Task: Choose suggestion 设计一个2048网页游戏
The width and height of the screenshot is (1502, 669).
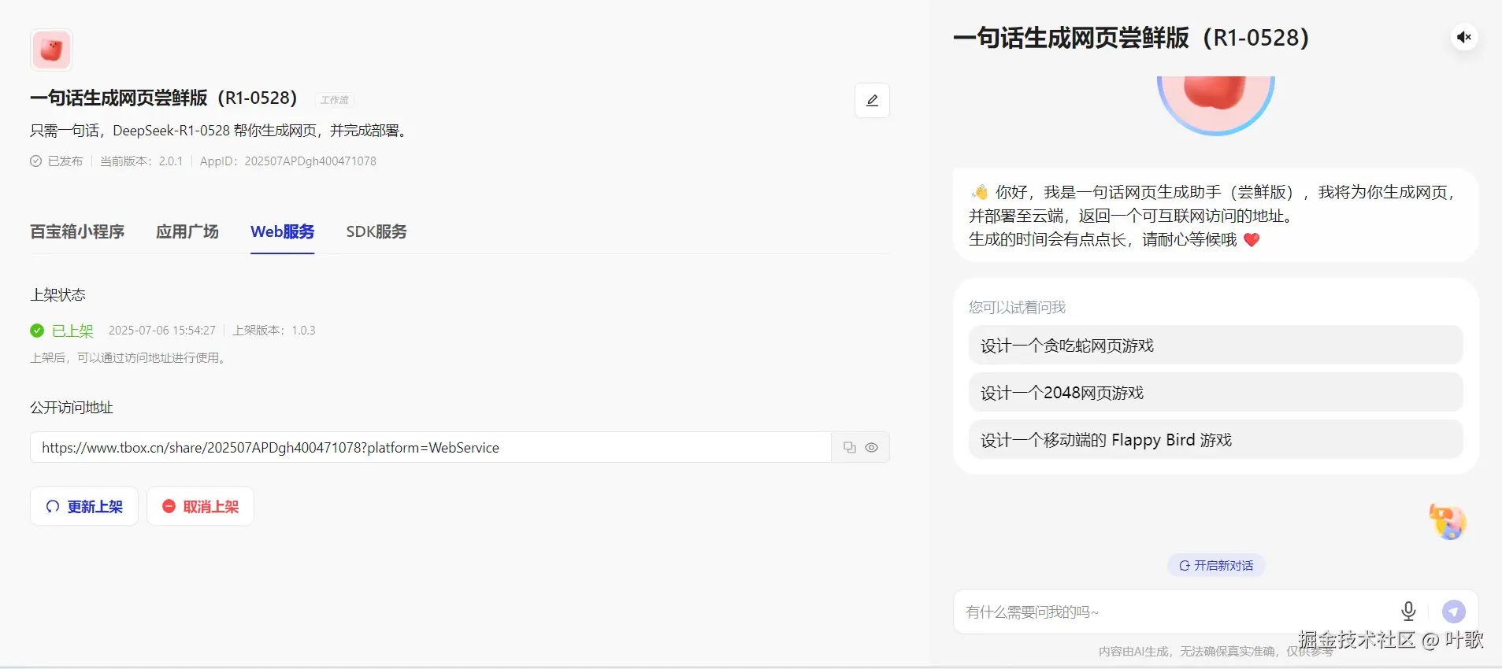Action: coord(1215,392)
